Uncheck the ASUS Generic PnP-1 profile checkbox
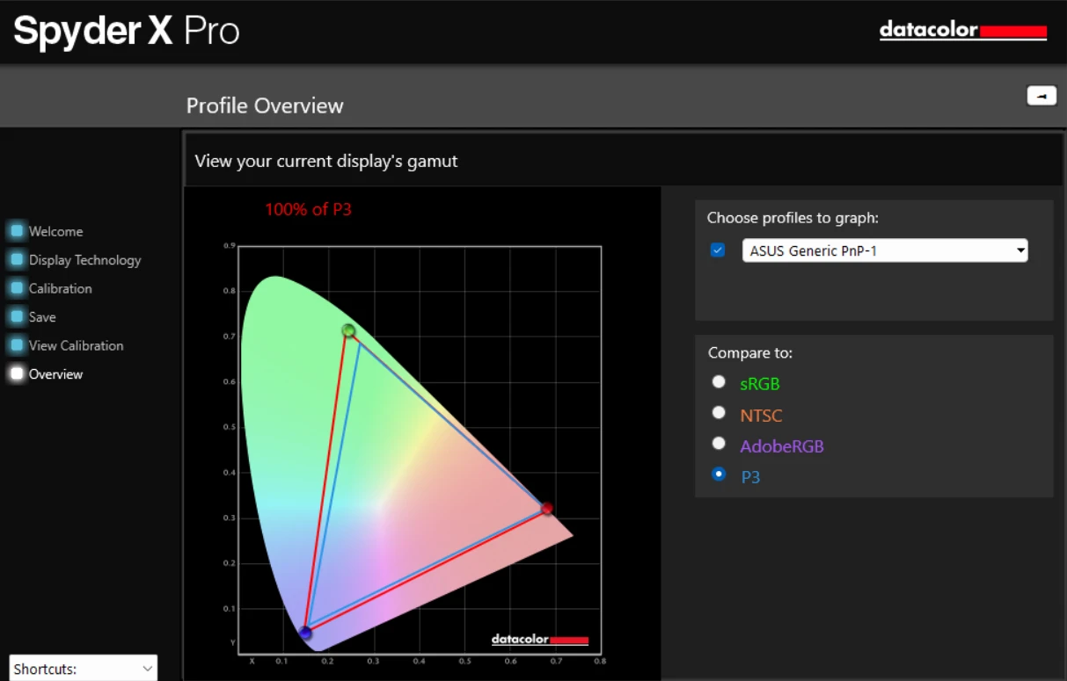Screen dimensions: 1067x681 [x=718, y=250]
